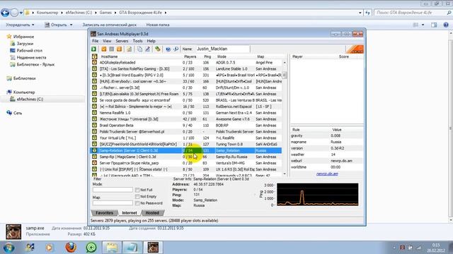This screenshot has width=453, height=254.
Task: Launch Firefox from the taskbar
Action: 71,248
